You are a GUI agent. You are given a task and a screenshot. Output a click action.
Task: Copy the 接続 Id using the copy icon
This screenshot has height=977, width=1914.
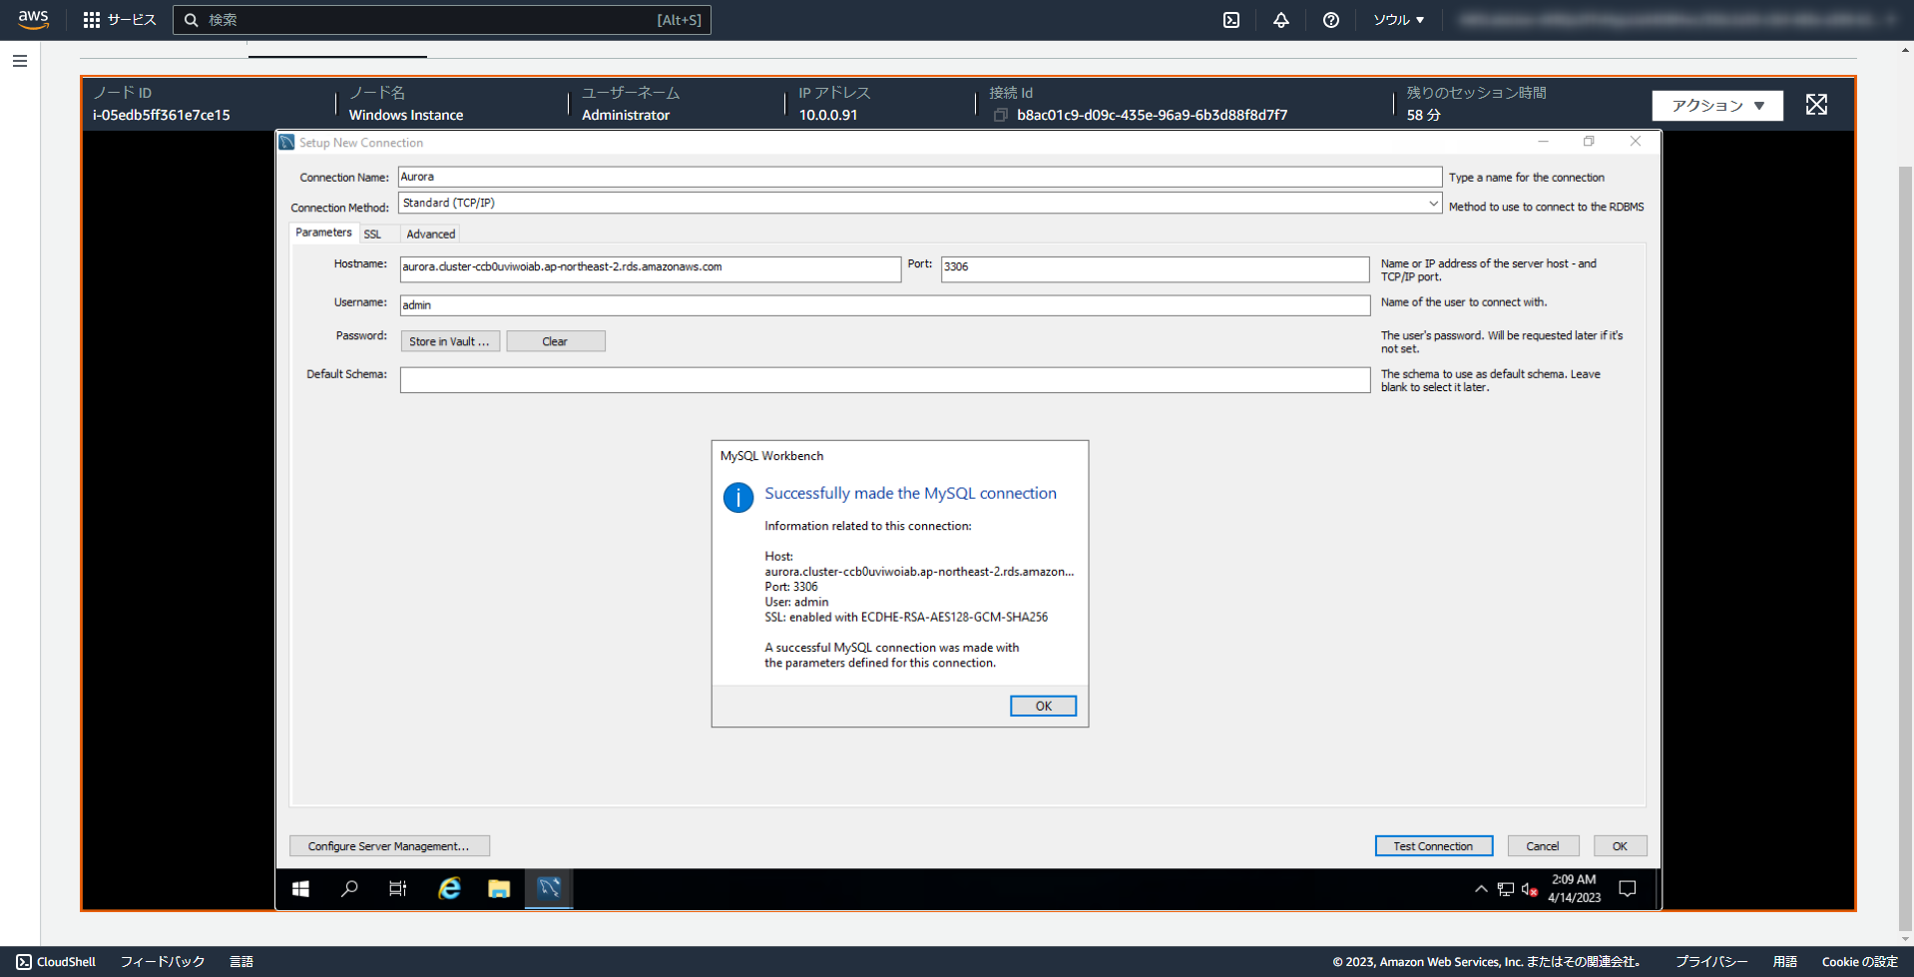(1000, 115)
